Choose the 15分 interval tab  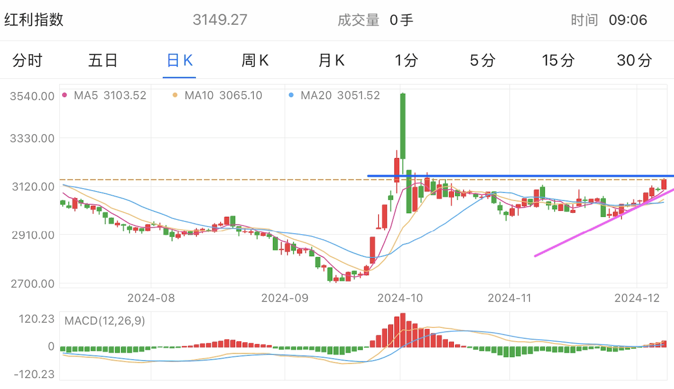(558, 61)
